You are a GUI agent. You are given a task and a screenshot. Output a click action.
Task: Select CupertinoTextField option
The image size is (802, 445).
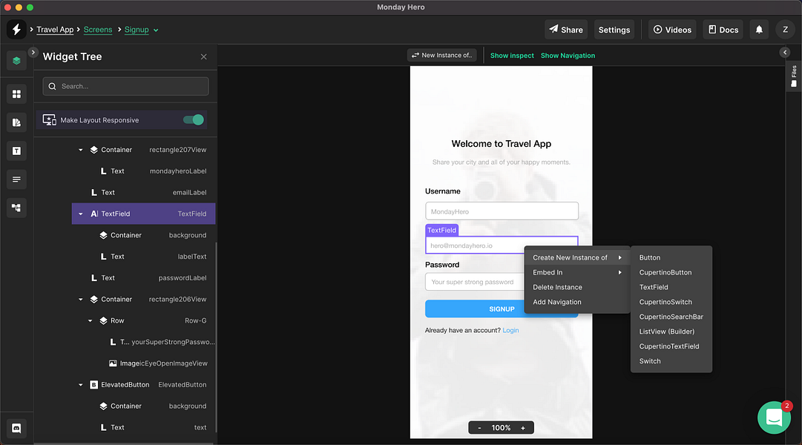(671, 346)
